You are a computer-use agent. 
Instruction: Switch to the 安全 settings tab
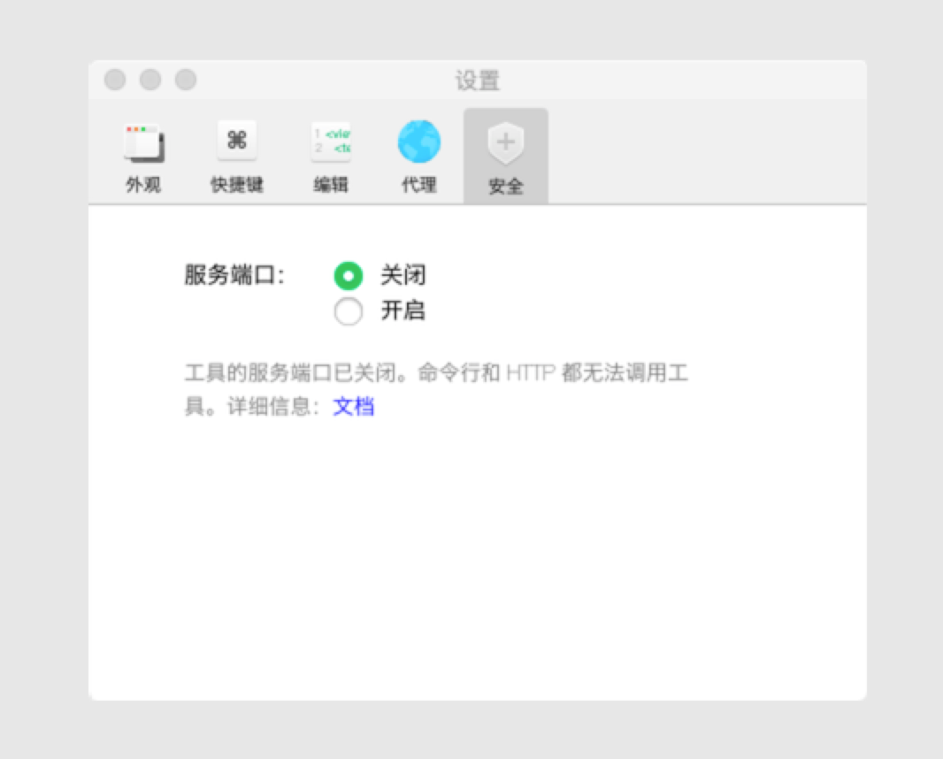[505, 155]
